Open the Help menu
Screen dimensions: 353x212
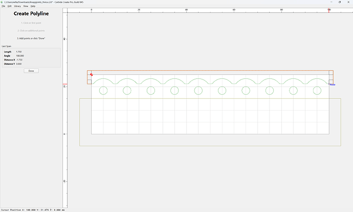coord(33,6)
